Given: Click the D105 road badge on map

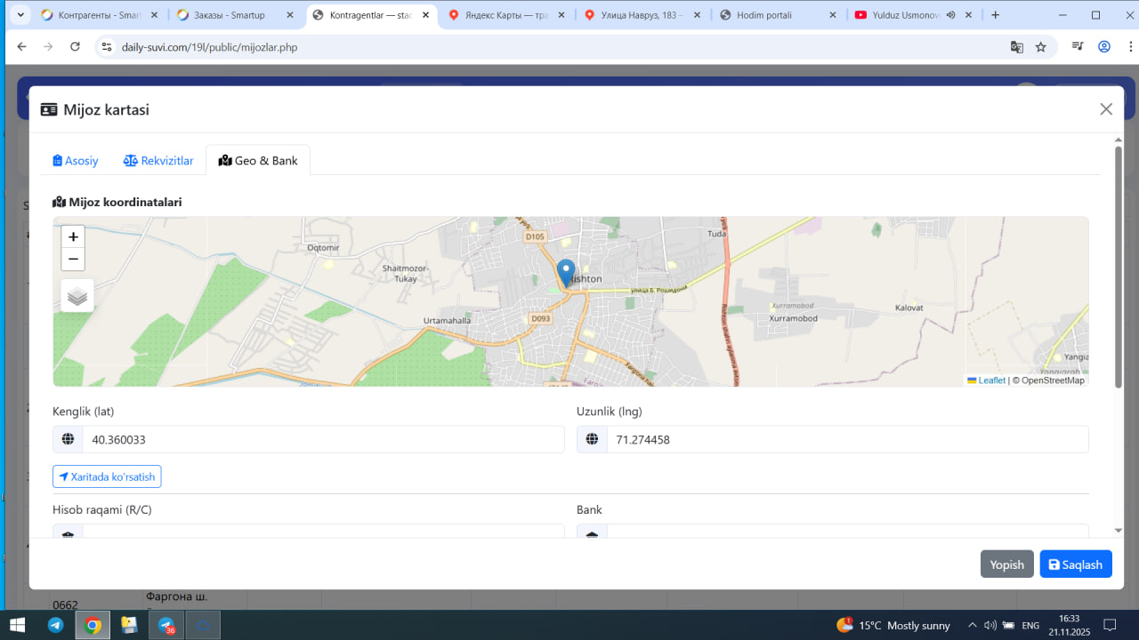Looking at the screenshot, I should click(x=535, y=236).
